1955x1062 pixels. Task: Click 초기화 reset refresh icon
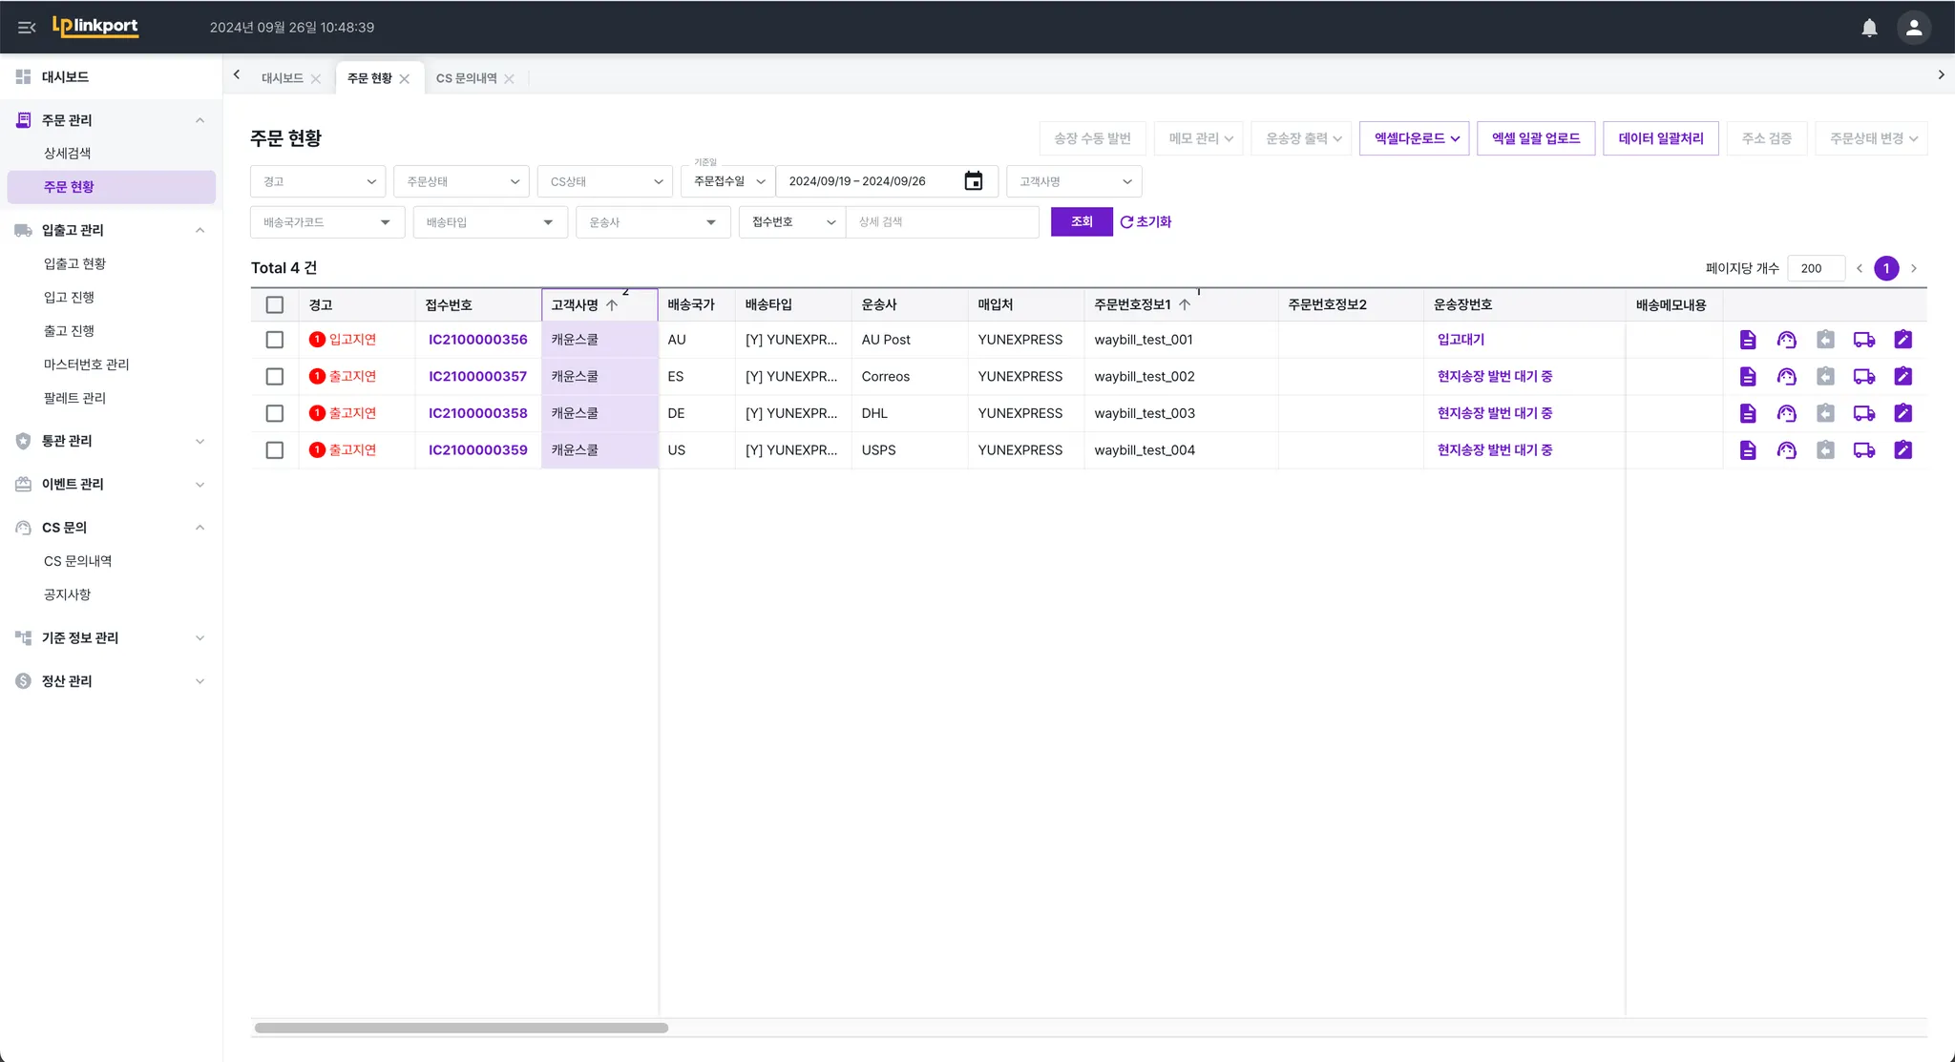tap(1126, 222)
